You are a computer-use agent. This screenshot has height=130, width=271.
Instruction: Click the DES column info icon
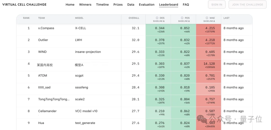tap(157, 18)
